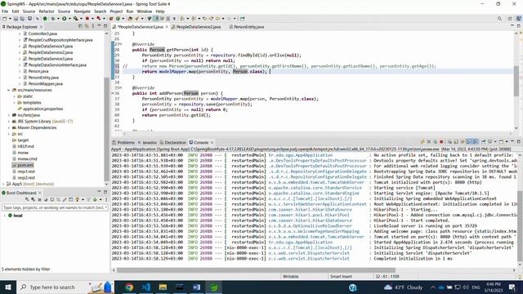Click the Pin Console icon
Image resolution: width=523 pixels, height=294 pixels.
pyautogui.click(x=484, y=141)
